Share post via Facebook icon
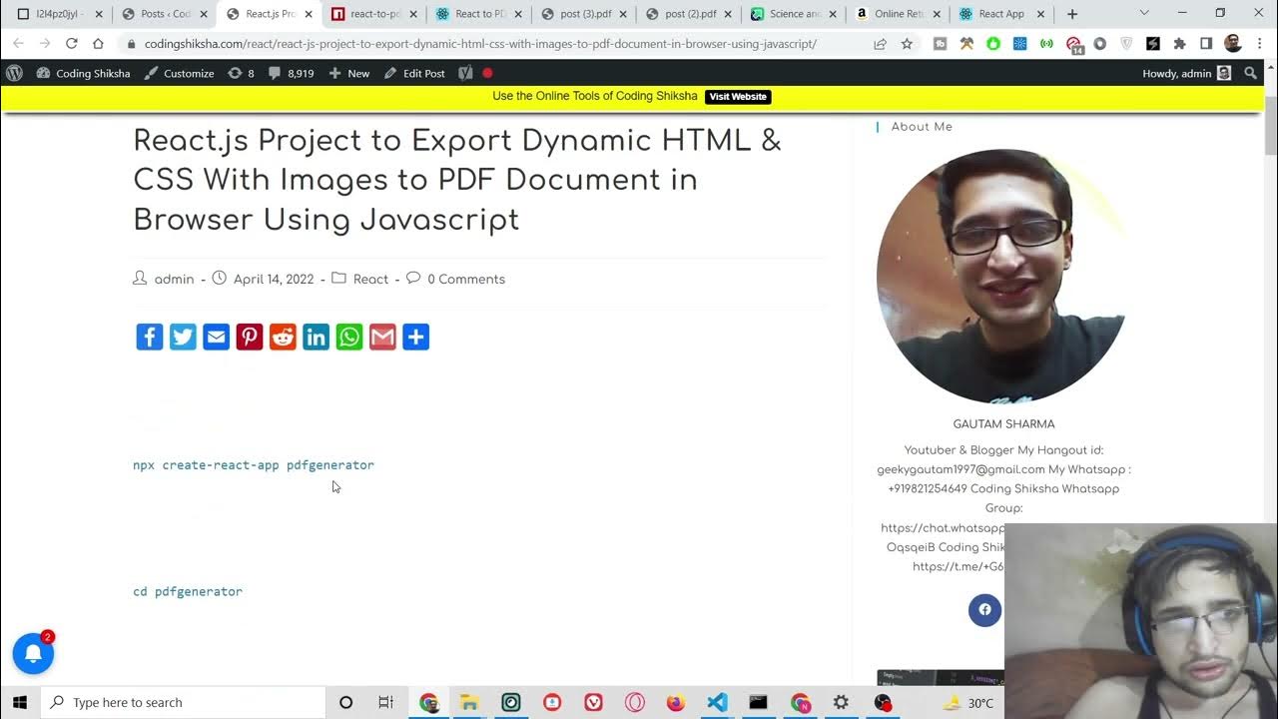Viewport: 1278px width, 719px height. 149,337
